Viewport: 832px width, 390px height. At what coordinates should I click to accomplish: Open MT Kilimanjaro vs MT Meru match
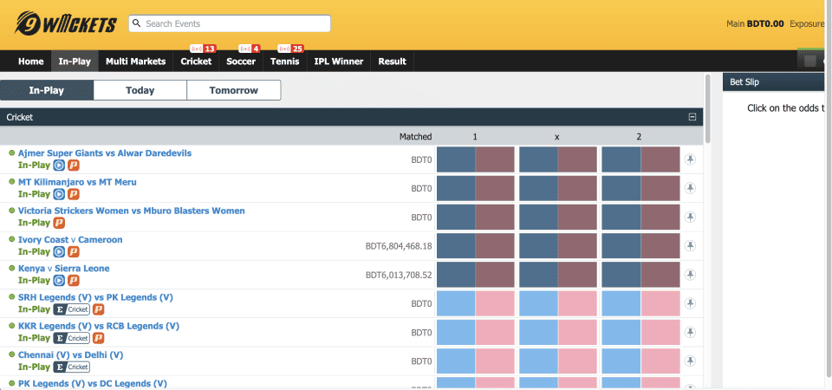point(77,182)
